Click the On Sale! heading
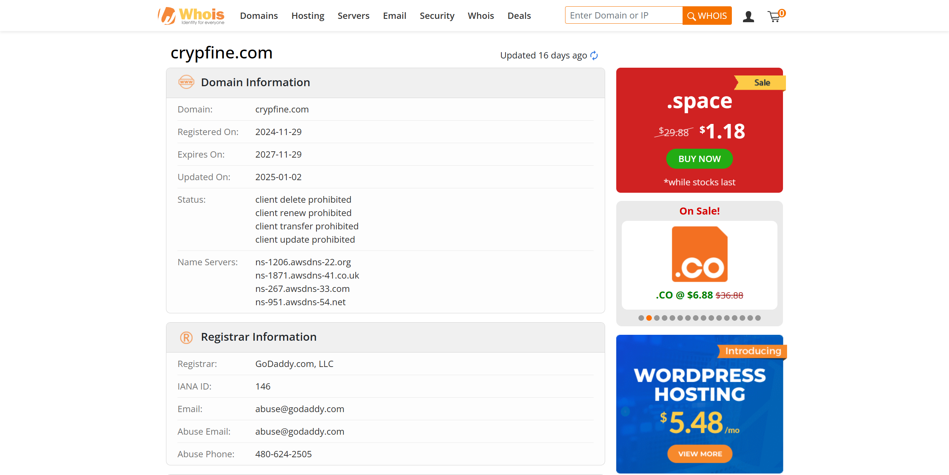This screenshot has width=949, height=475. pos(699,211)
